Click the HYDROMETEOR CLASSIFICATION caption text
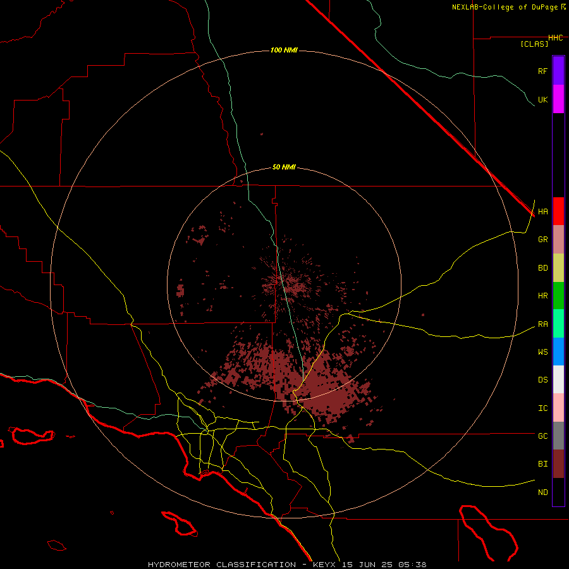 [x=222, y=565]
